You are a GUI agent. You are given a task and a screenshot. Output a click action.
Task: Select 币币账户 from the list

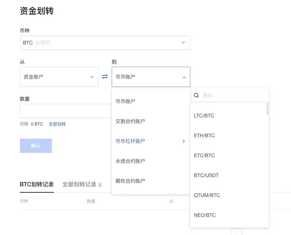tap(125, 101)
